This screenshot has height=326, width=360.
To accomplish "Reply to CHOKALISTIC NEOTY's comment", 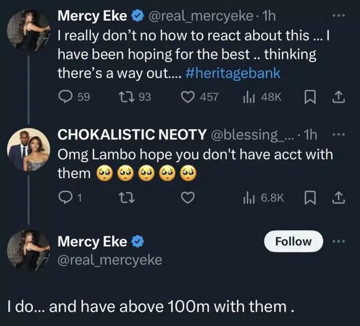I will click(65, 197).
